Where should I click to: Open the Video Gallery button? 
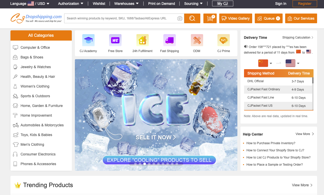pyautogui.click(x=236, y=18)
